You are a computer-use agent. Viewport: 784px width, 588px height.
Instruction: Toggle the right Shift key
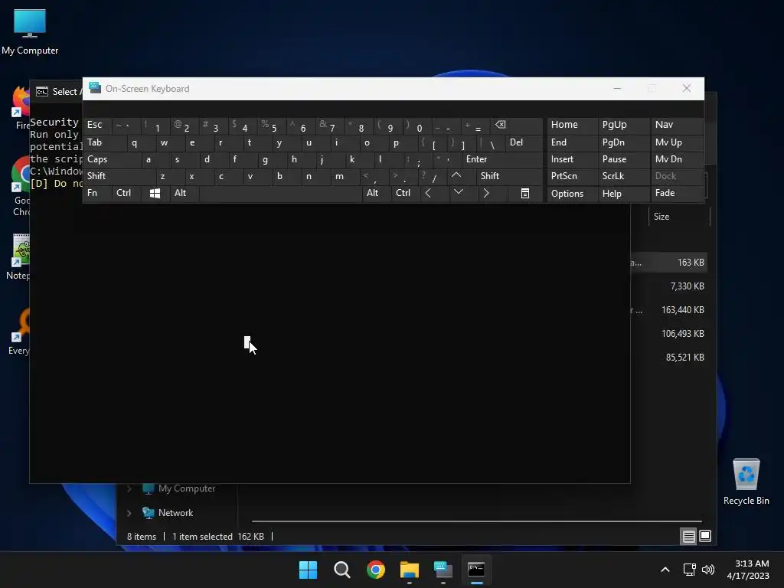click(x=509, y=176)
